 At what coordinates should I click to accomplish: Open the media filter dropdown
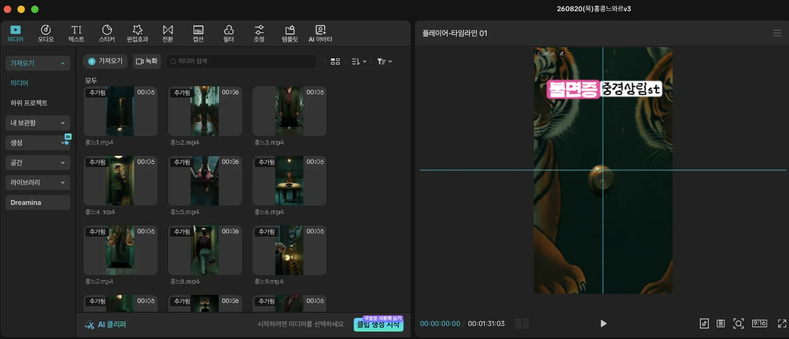coord(385,61)
